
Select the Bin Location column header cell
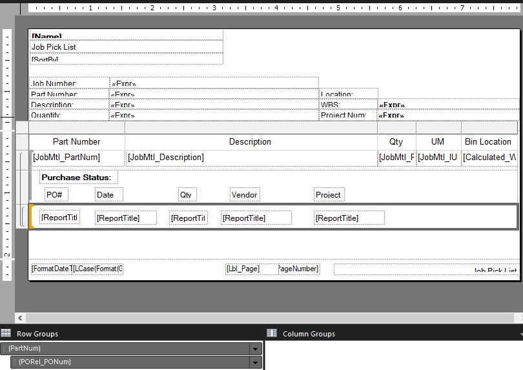point(489,142)
